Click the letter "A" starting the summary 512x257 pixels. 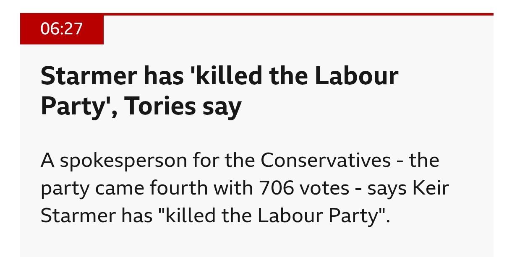[x=47, y=161]
